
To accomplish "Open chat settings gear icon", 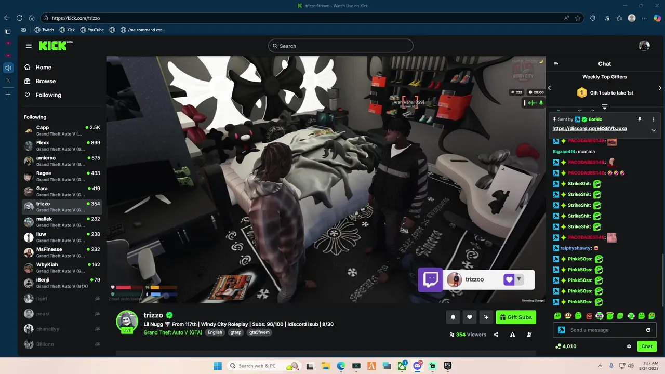I will [629, 346].
